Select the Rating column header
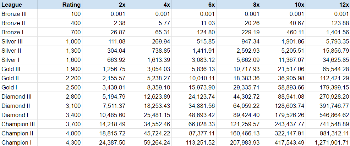 [x=71, y=5]
